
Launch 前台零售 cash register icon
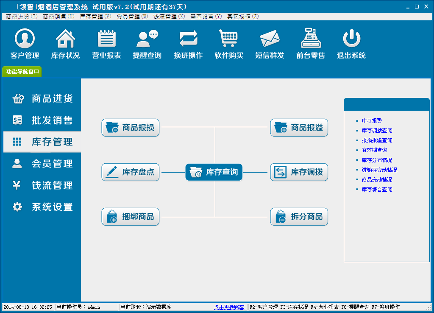[x=311, y=39]
